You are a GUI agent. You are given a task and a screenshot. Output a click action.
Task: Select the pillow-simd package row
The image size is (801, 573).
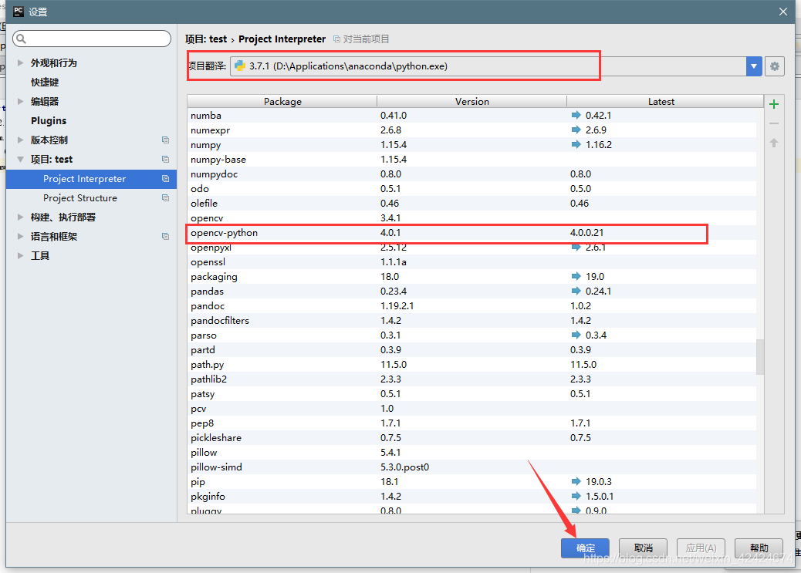pos(472,467)
